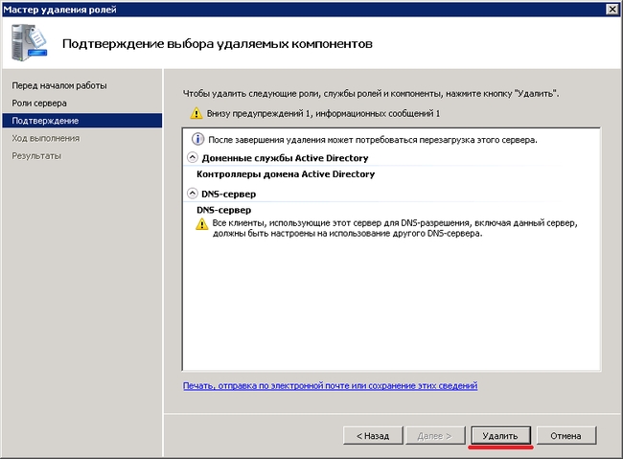This screenshot has height=459, width=623.
Task: Click the DNS-сервер warning triangle icon
Action: [201, 224]
